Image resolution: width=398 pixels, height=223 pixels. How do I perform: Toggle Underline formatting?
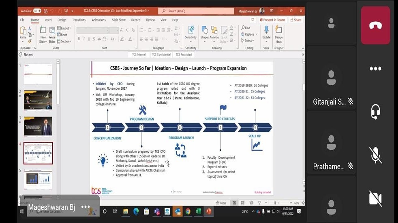click(x=89, y=39)
